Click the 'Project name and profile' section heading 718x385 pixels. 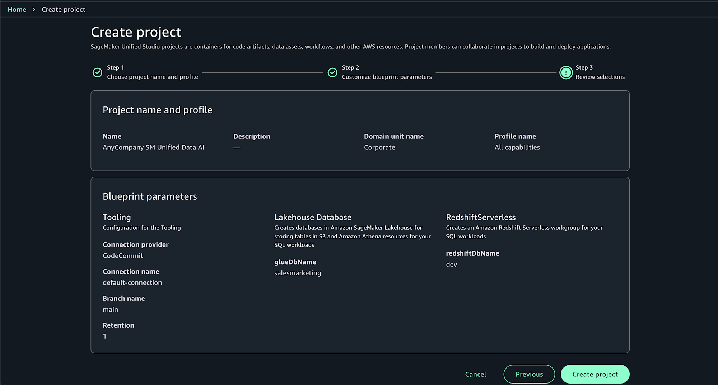tap(157, 110)
